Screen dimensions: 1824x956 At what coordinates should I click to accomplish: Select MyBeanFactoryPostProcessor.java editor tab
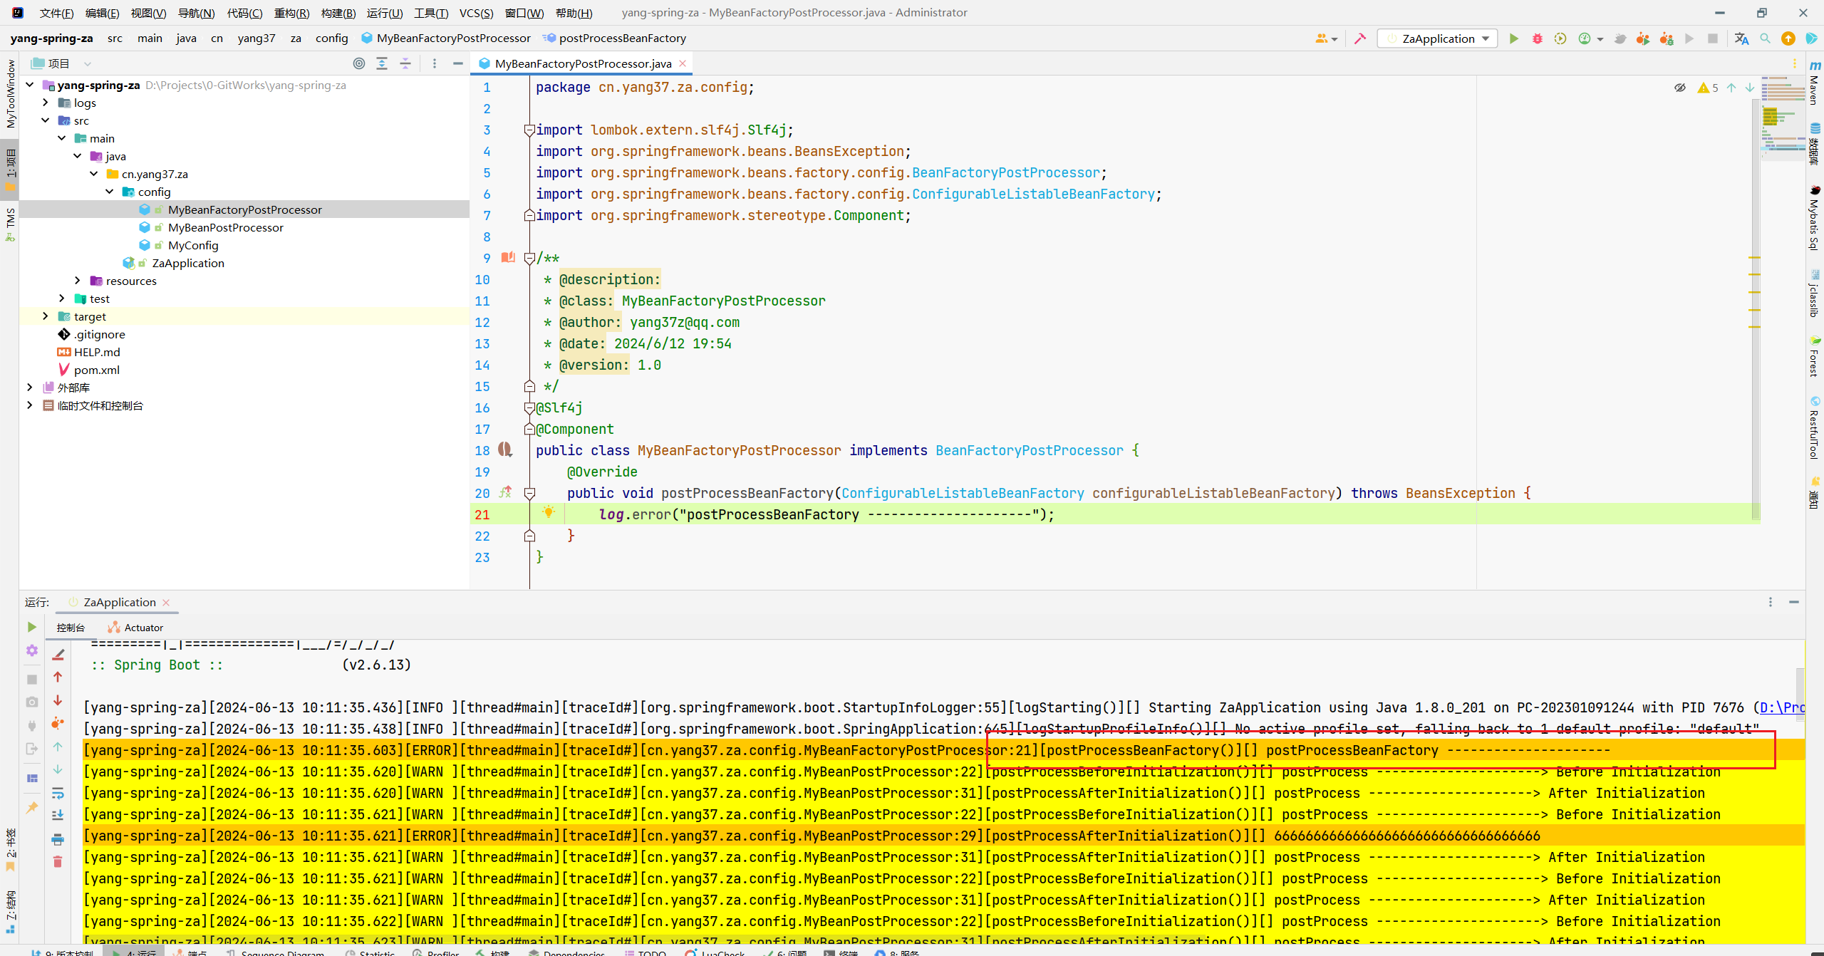tap(583, 63)
